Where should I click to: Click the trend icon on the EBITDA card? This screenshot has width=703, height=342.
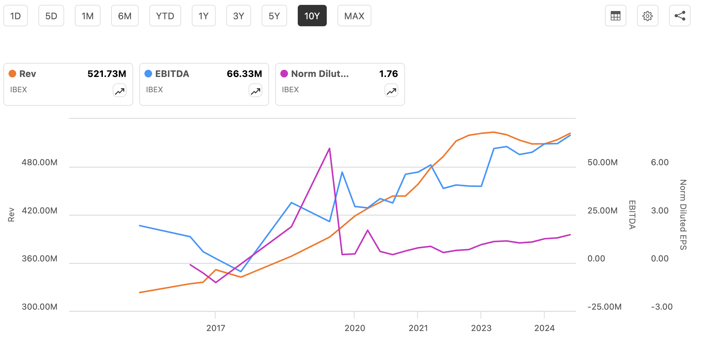[x=255, y=90]
